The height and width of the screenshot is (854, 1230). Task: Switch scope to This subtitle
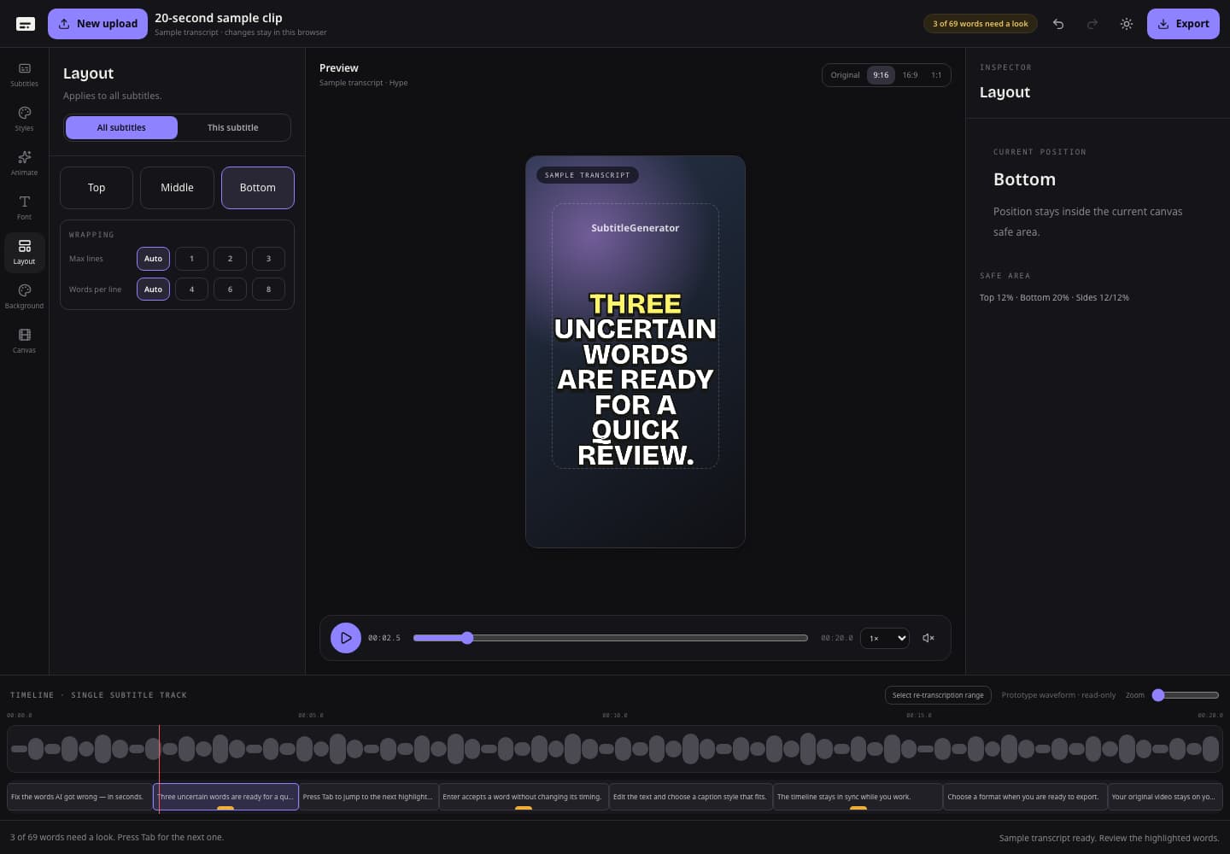(232, 127)
